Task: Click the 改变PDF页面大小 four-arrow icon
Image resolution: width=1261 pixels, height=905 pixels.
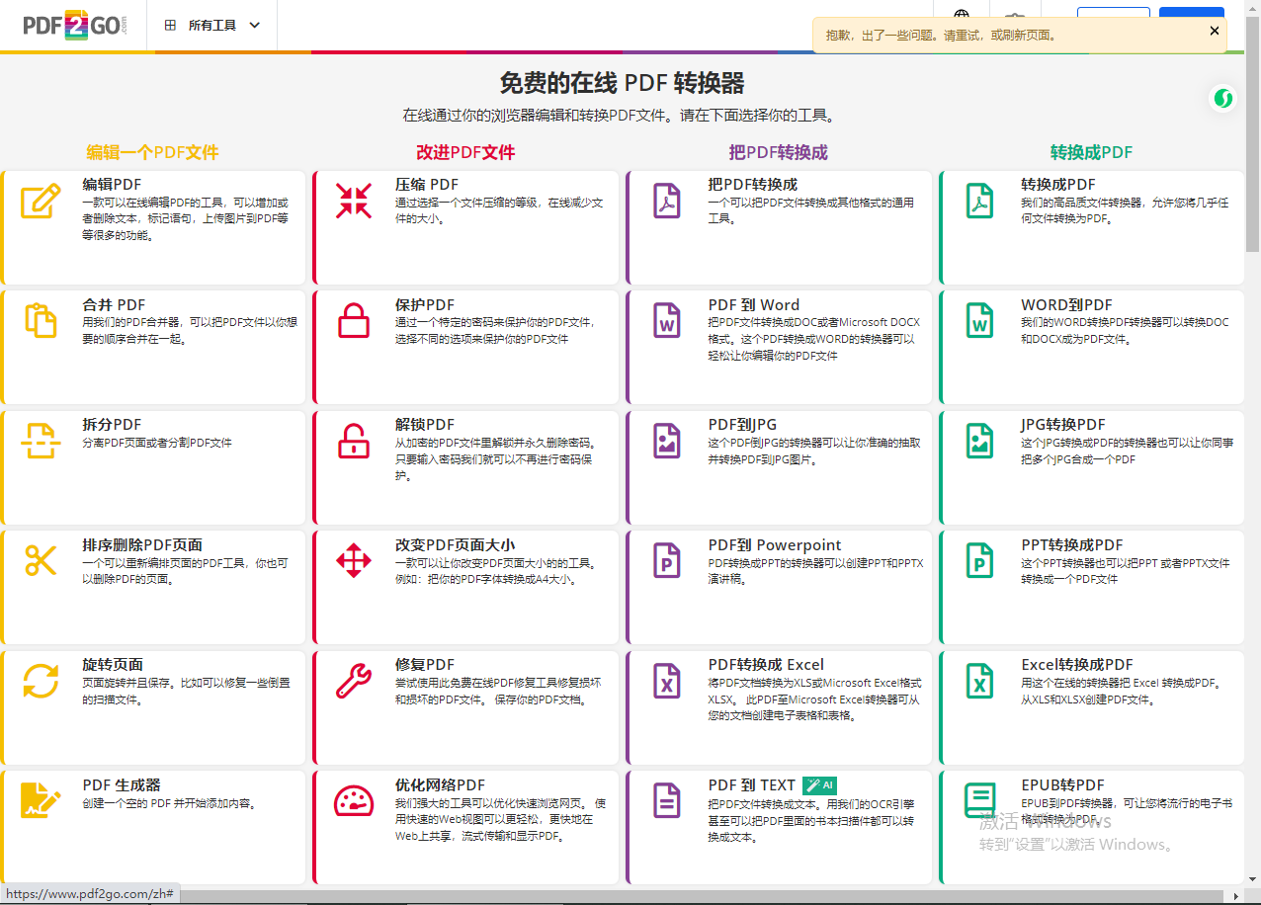Action: tap(354, 560)
